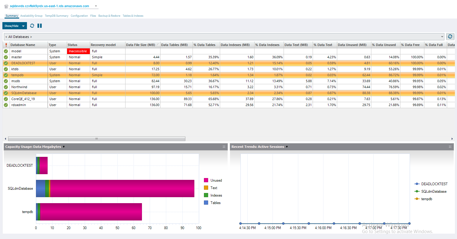Click the Unused magenta legend swatch
The image size is (457, 239).
206,180
